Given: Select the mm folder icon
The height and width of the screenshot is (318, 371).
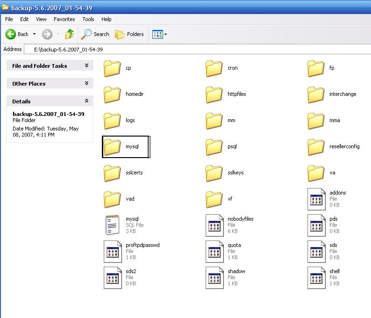Looking at the screenshot, I should [214, 121].
